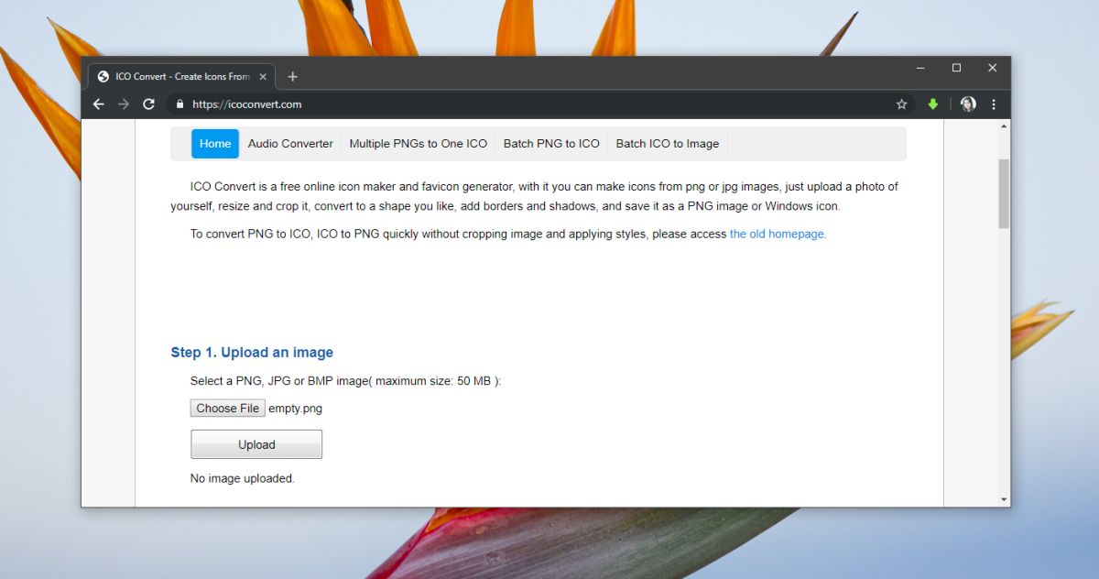Select the Batch PNG to ICO tab
Image resolution: width=1099 pixels, height=579 pixels.
pyautogui.click(x=550, y=144)
